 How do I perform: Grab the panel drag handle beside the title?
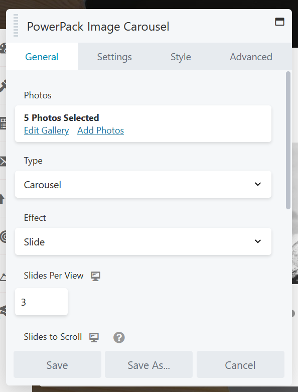(x=16, y=25)
